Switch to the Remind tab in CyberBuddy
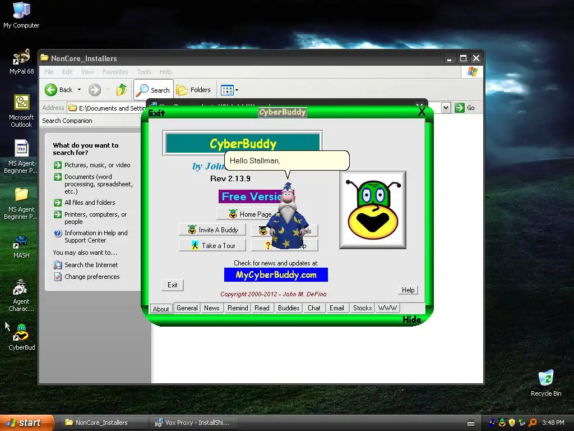 click(238, 308)
